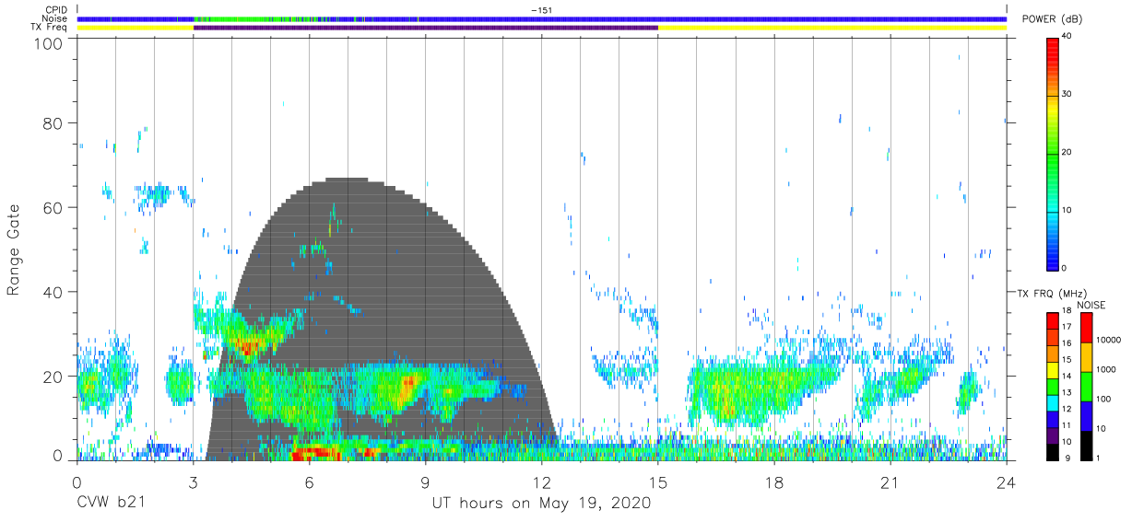Click the "17" label on TX frequency legend

1066,327
